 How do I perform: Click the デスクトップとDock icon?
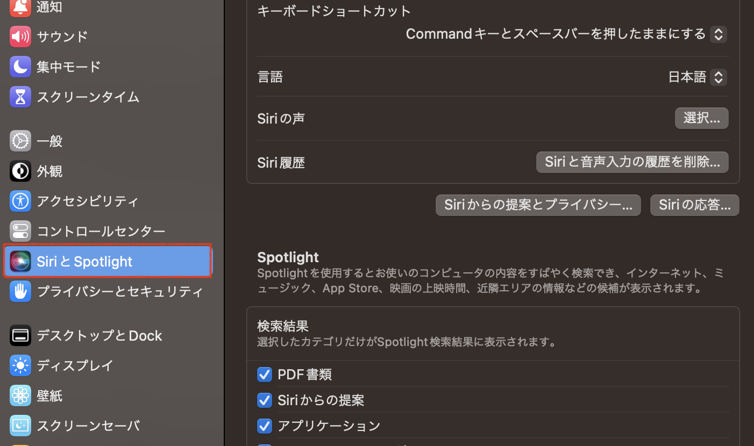(x=20, y=336)
